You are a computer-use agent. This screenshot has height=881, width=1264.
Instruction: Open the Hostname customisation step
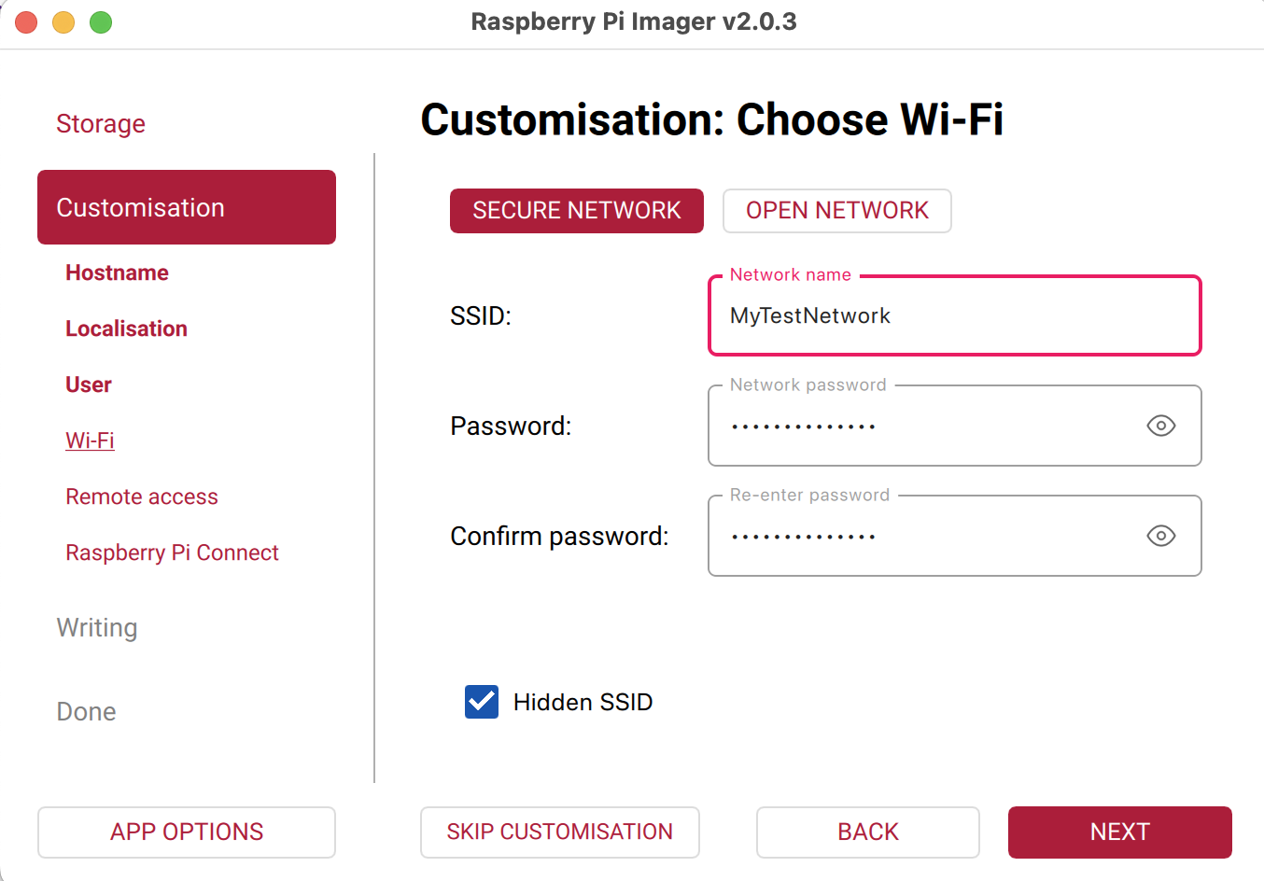pos(117,273)
